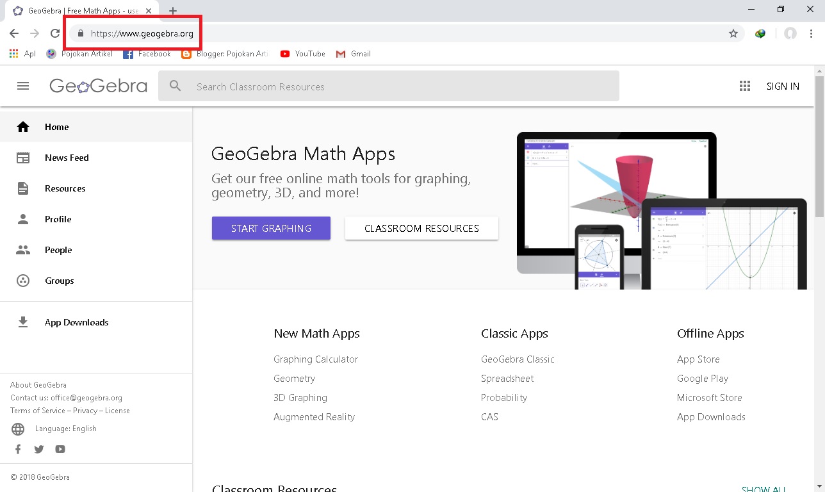Screen dimensions: 825x492
Task: Open the Augmented Reality link
Action: click(x=314, y=417)
